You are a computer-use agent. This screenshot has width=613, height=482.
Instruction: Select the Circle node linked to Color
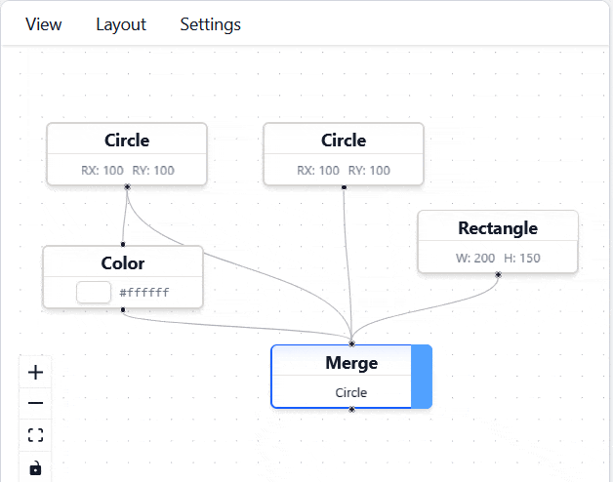(x=127, y=141)
